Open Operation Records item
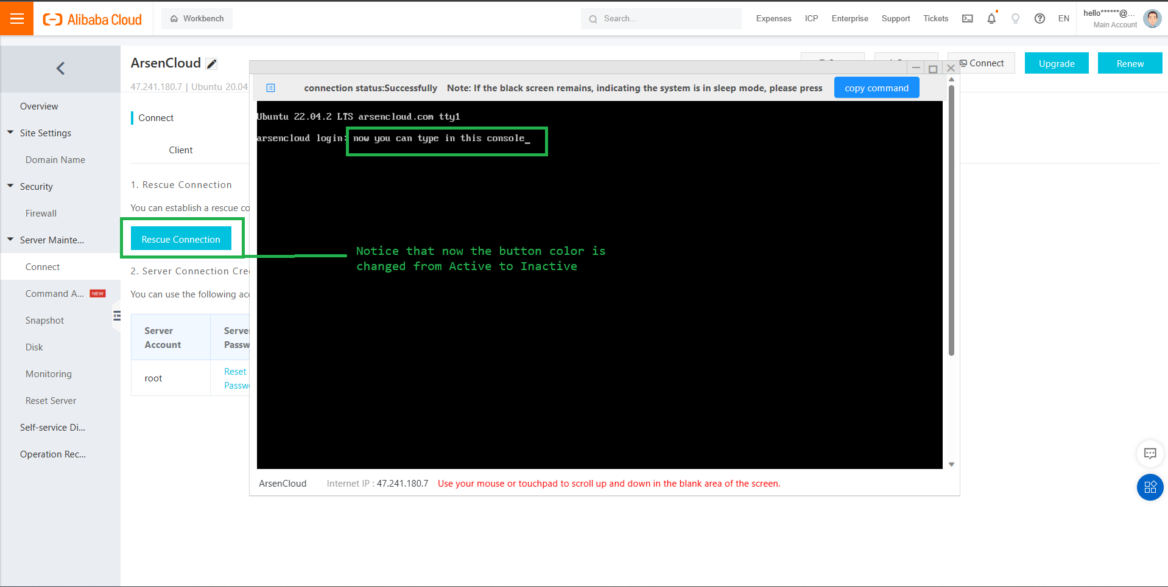This screenshot has width=1168, height=587. coord(52,454)
